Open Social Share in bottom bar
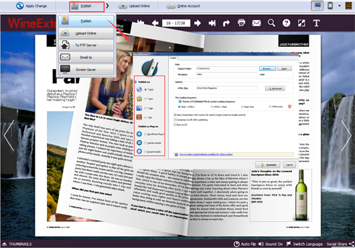 (x=340, y=244)
